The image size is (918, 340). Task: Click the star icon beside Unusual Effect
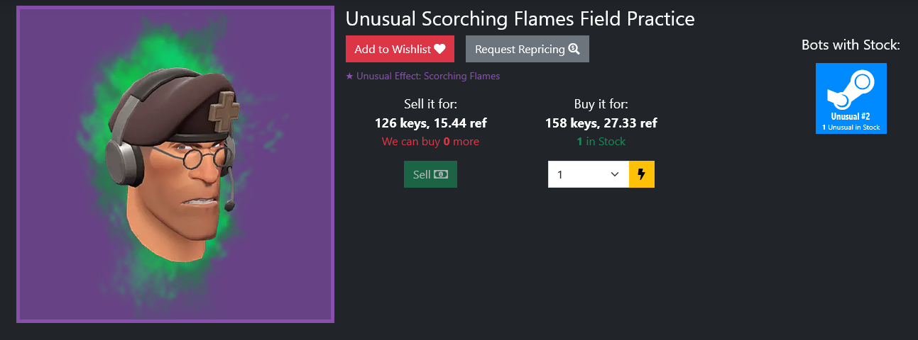(349, 76)
